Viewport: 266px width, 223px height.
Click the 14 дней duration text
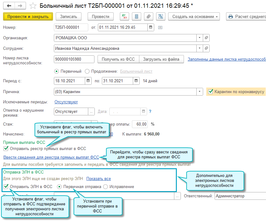[x=150, y=81]
